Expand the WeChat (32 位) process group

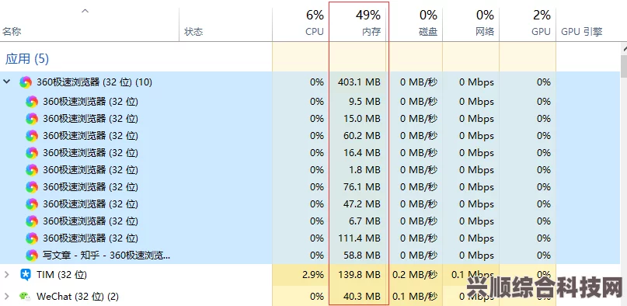pyautogui.click(x=6, y=297)
